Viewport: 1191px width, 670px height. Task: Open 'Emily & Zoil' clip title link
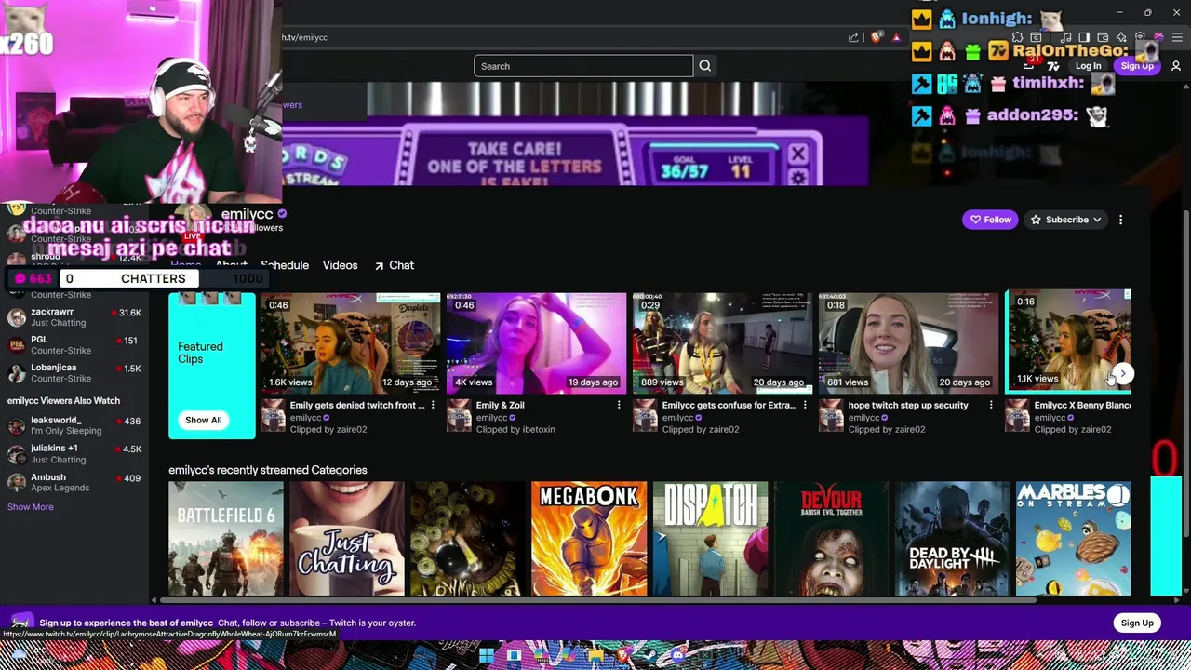501,405
